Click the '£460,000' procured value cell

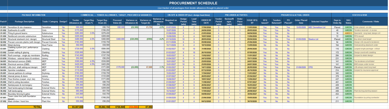tap(117, 39)
